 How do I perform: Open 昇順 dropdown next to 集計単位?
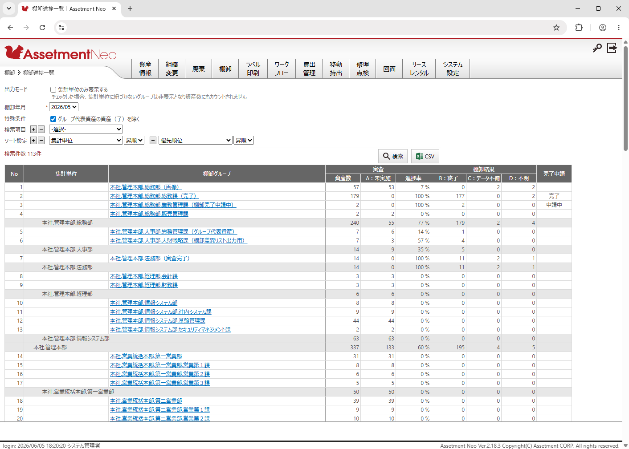(x=134, y=140)
